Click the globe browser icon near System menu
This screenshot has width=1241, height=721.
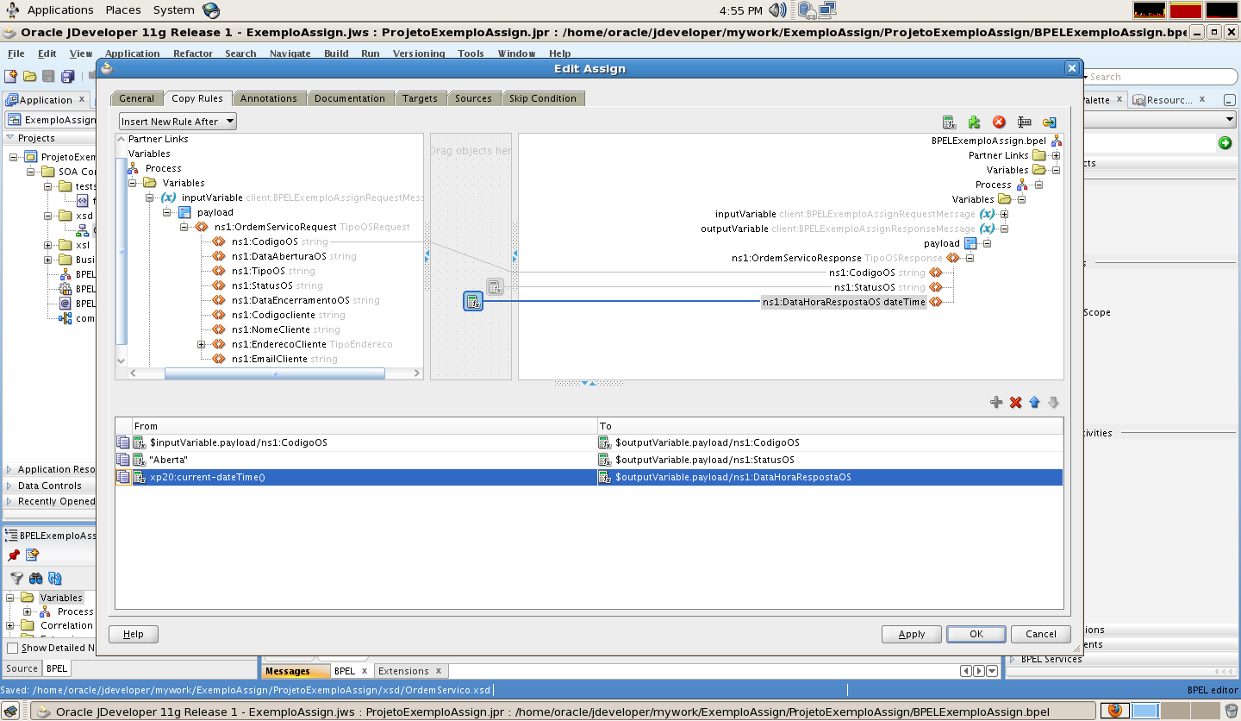click(x=211, y=10)
